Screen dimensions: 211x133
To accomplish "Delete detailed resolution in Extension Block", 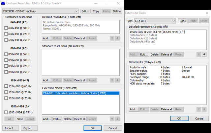I will point(155,55).
